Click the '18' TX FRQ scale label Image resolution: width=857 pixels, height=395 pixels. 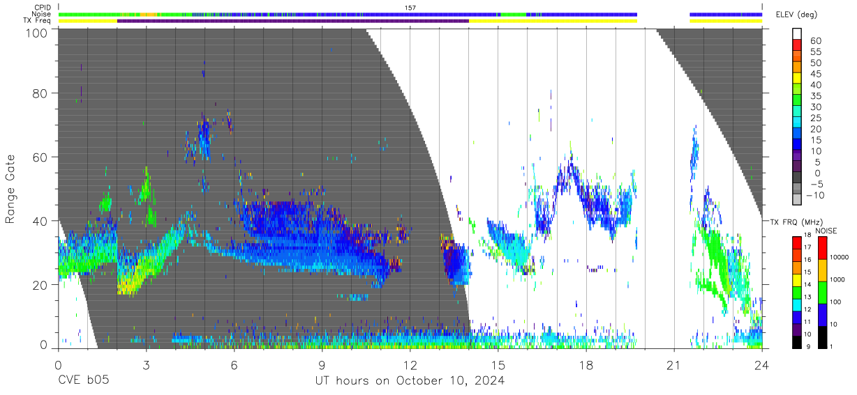[807, 235]
